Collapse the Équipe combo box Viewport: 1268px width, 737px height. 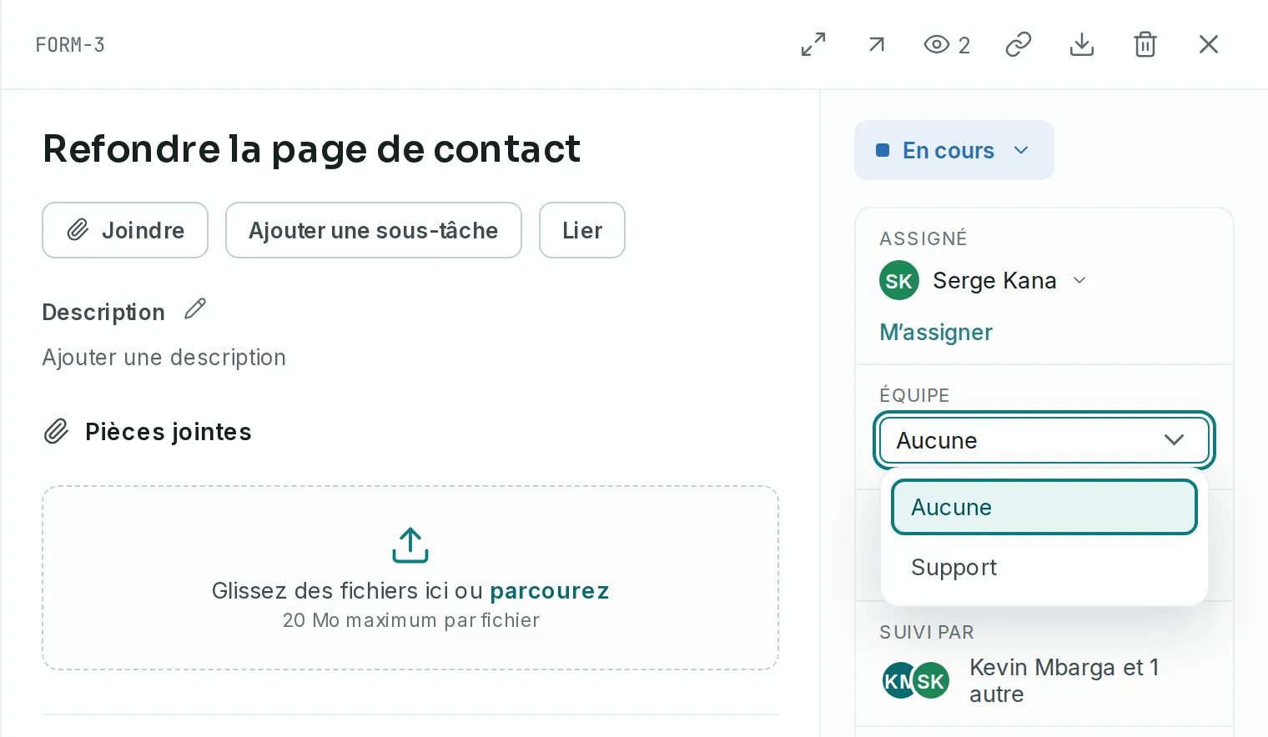coord(1044,440)
